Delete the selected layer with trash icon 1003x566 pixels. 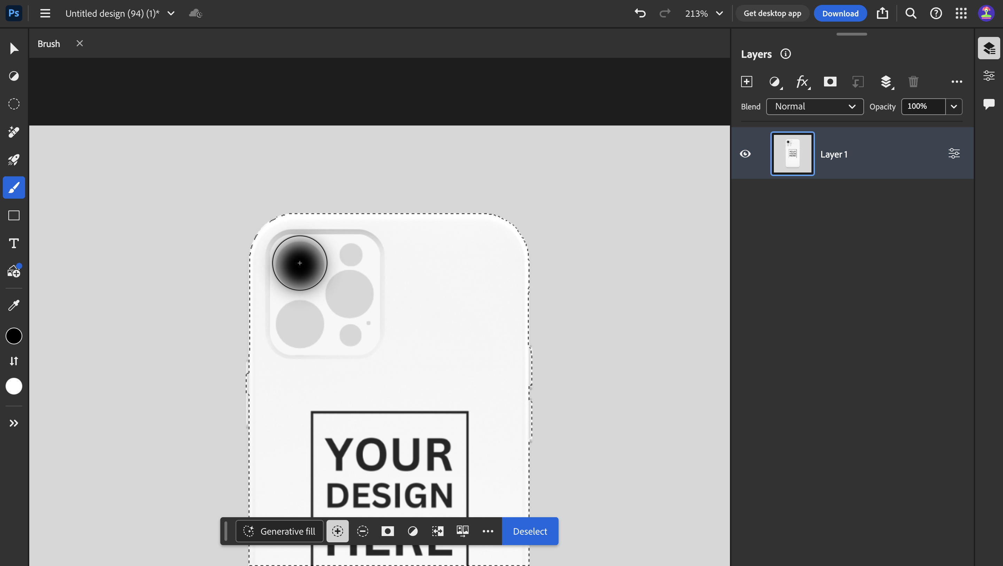[x=913, y=82]
